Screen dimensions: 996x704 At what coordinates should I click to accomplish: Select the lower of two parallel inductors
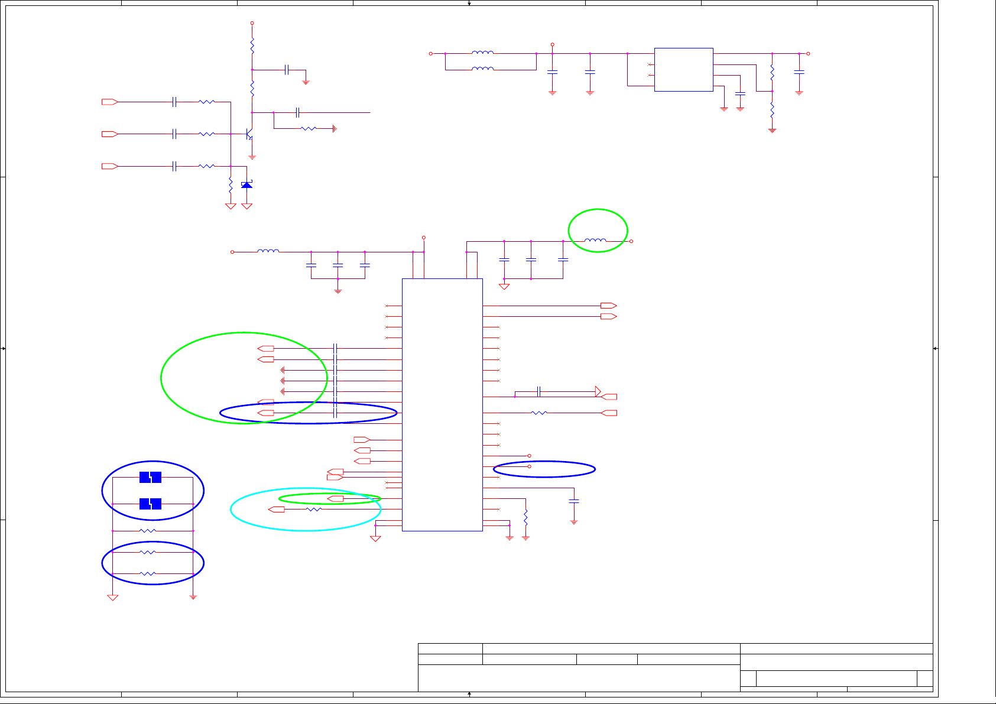pos(483,69)
